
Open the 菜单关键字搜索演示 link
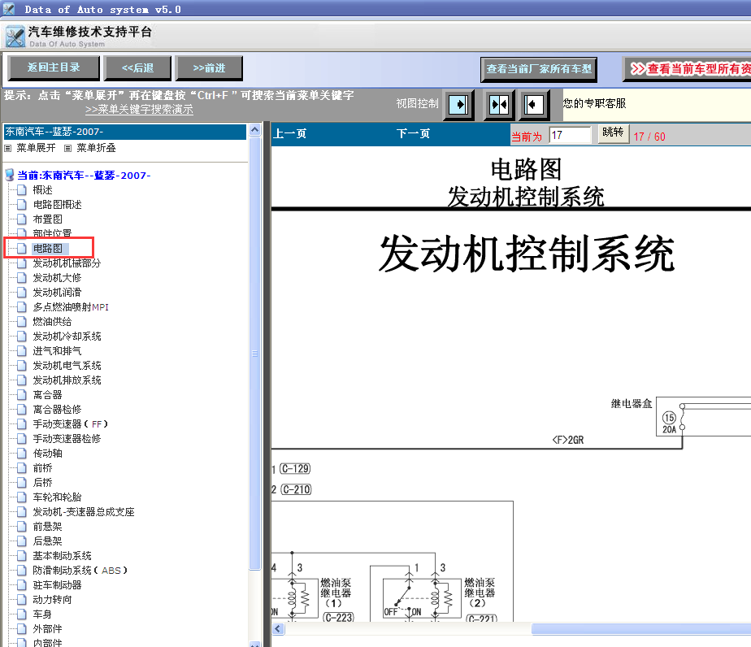coord(139,110)
